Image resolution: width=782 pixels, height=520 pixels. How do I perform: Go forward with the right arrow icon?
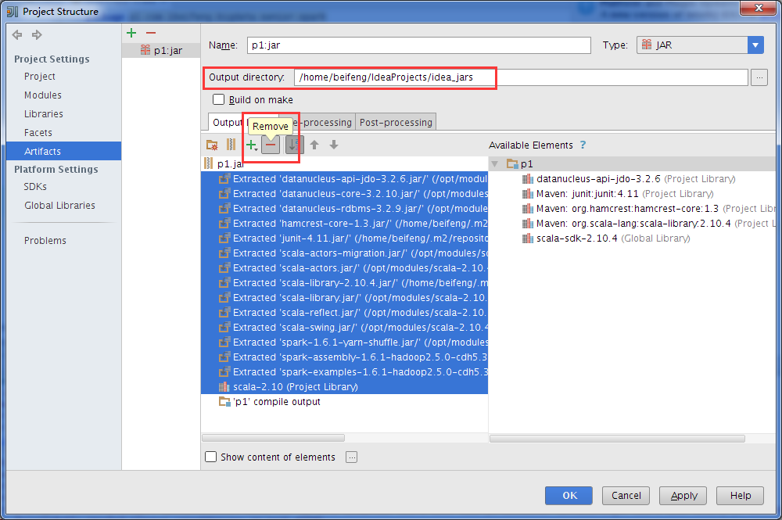click(x=37, y=35)
